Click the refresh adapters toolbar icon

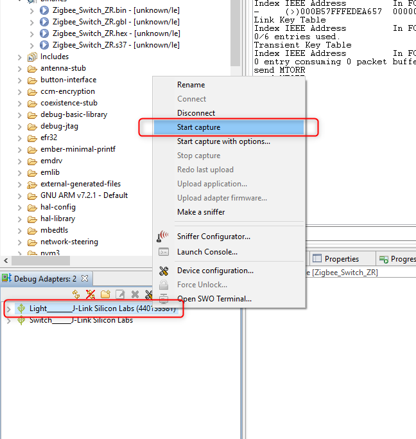(x=76, y=294)
